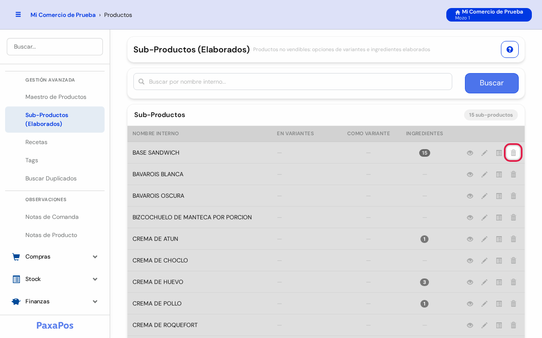This screenshot has width=542, height=338.
Task: View BAVAROIS BLANCA using eye icon
Action: tap(470, 174)
